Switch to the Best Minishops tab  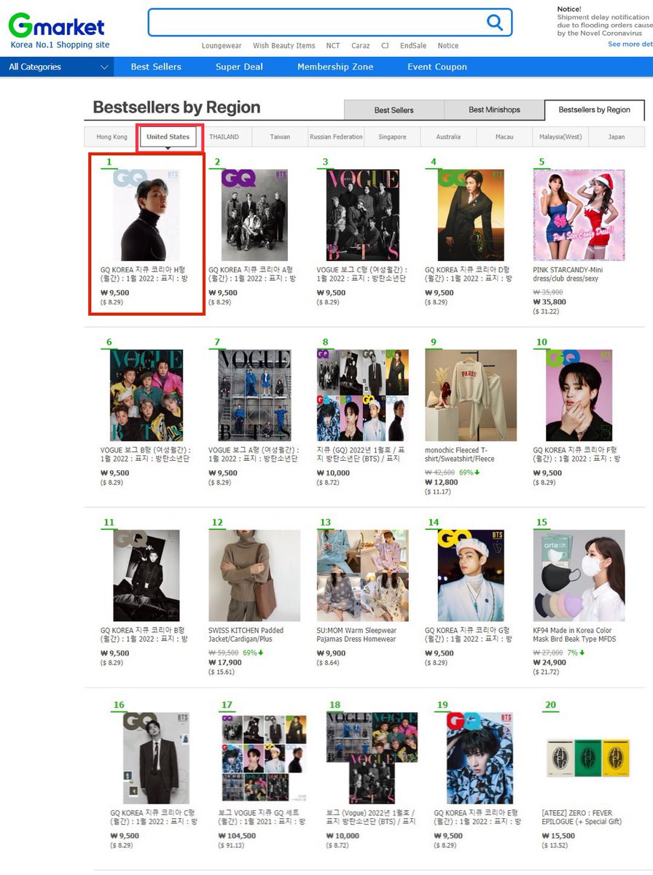494,110
